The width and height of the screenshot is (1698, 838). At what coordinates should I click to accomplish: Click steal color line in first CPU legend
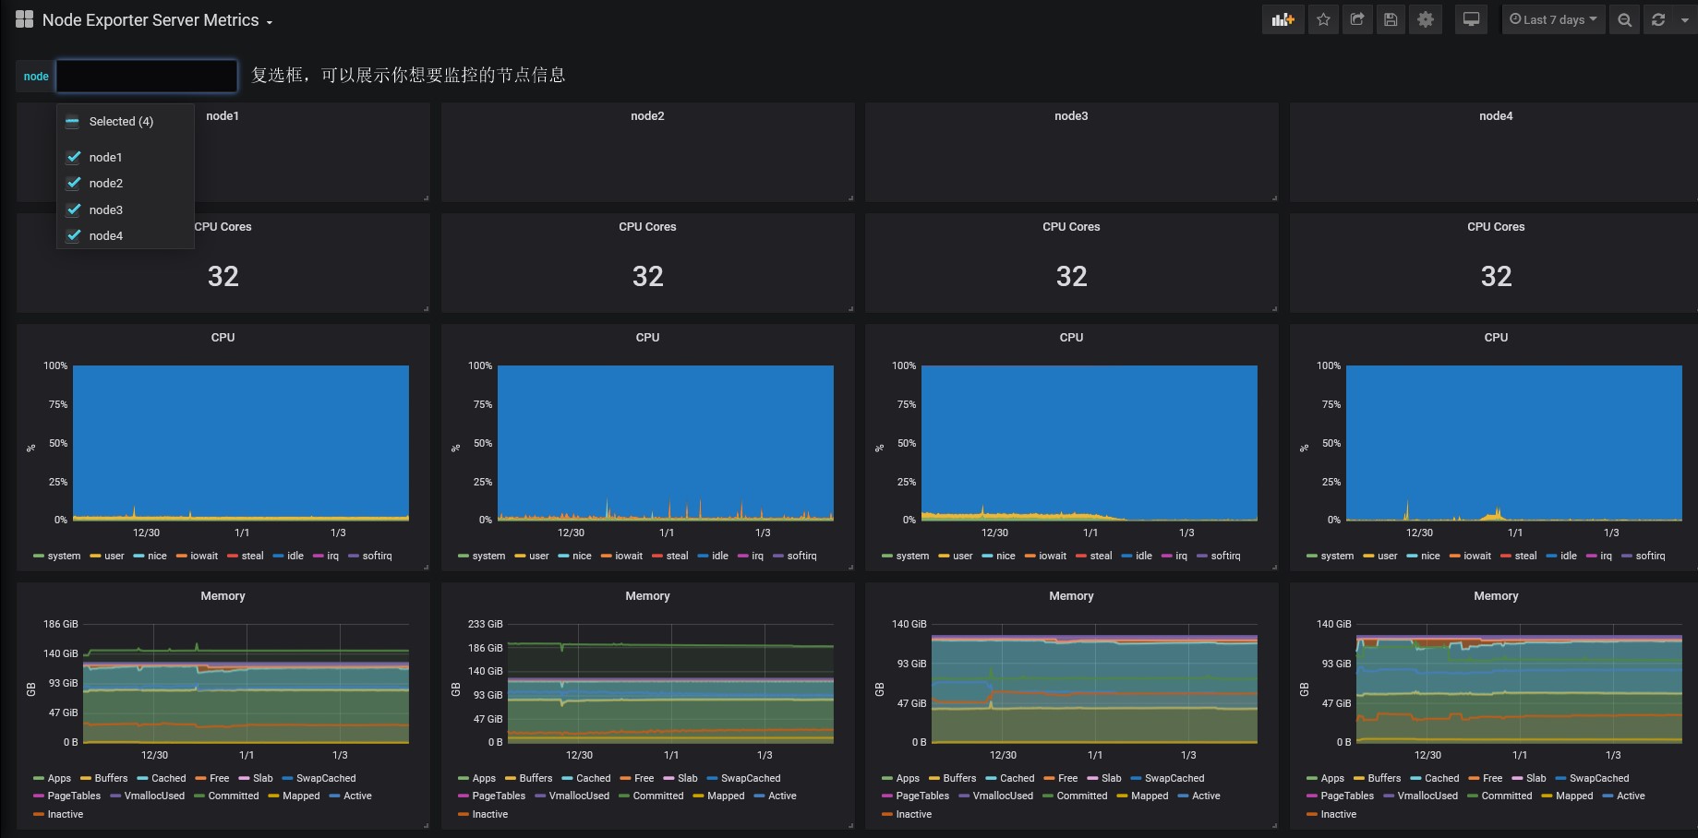click(233, 556)
